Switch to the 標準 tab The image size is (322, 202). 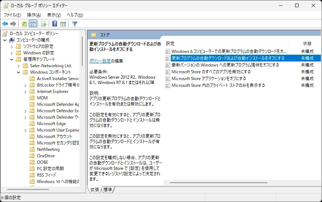108,190
